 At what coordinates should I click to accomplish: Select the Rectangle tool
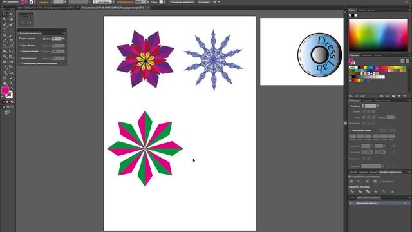coord(5,35)
